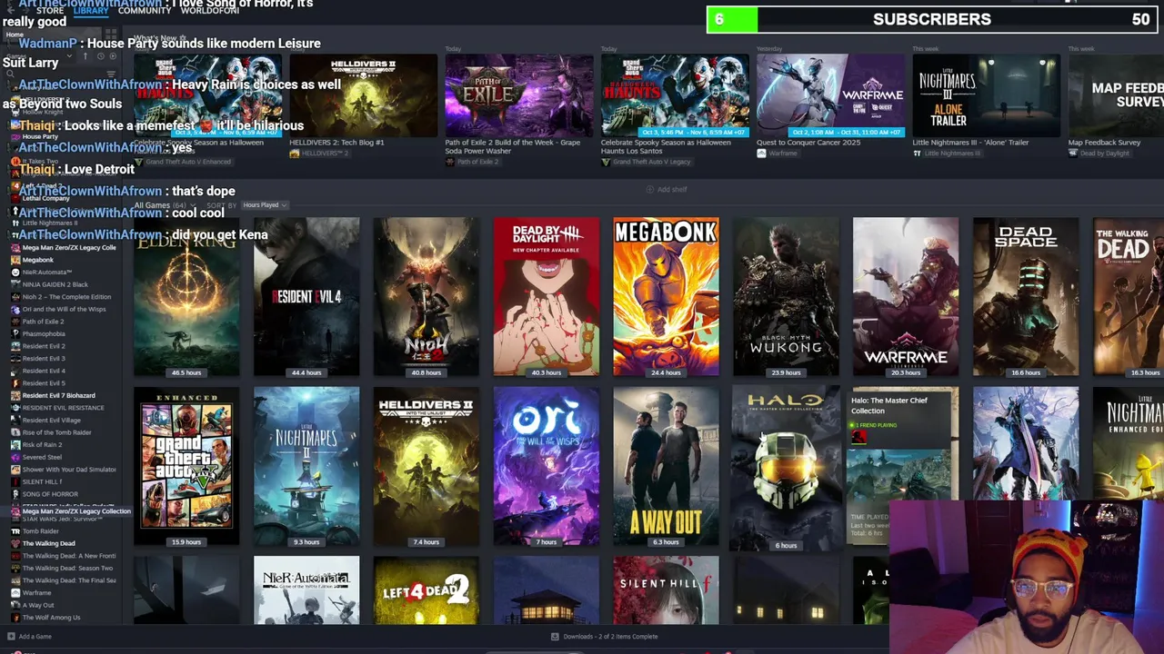Click The Wolf Among Us sidebar icon
Screen dimensions: 1164x654
click(x=15, y=618)
